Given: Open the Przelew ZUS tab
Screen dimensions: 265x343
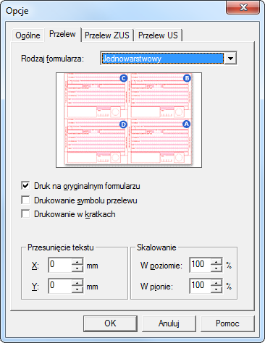Looking at the screenshot, I should point(107,35).
